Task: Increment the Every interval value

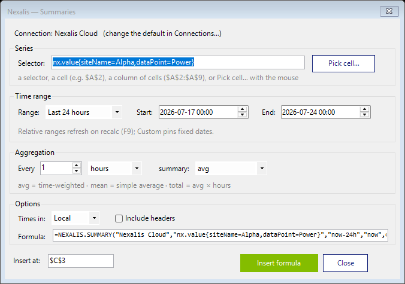Action: 77,166
